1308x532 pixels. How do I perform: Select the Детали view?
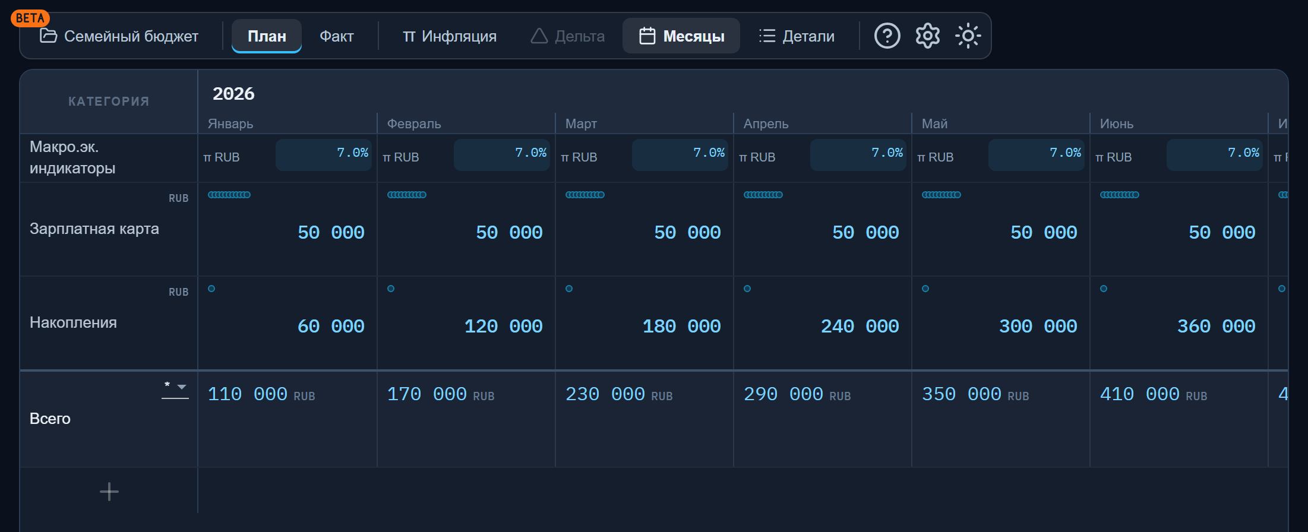[797, 36]
